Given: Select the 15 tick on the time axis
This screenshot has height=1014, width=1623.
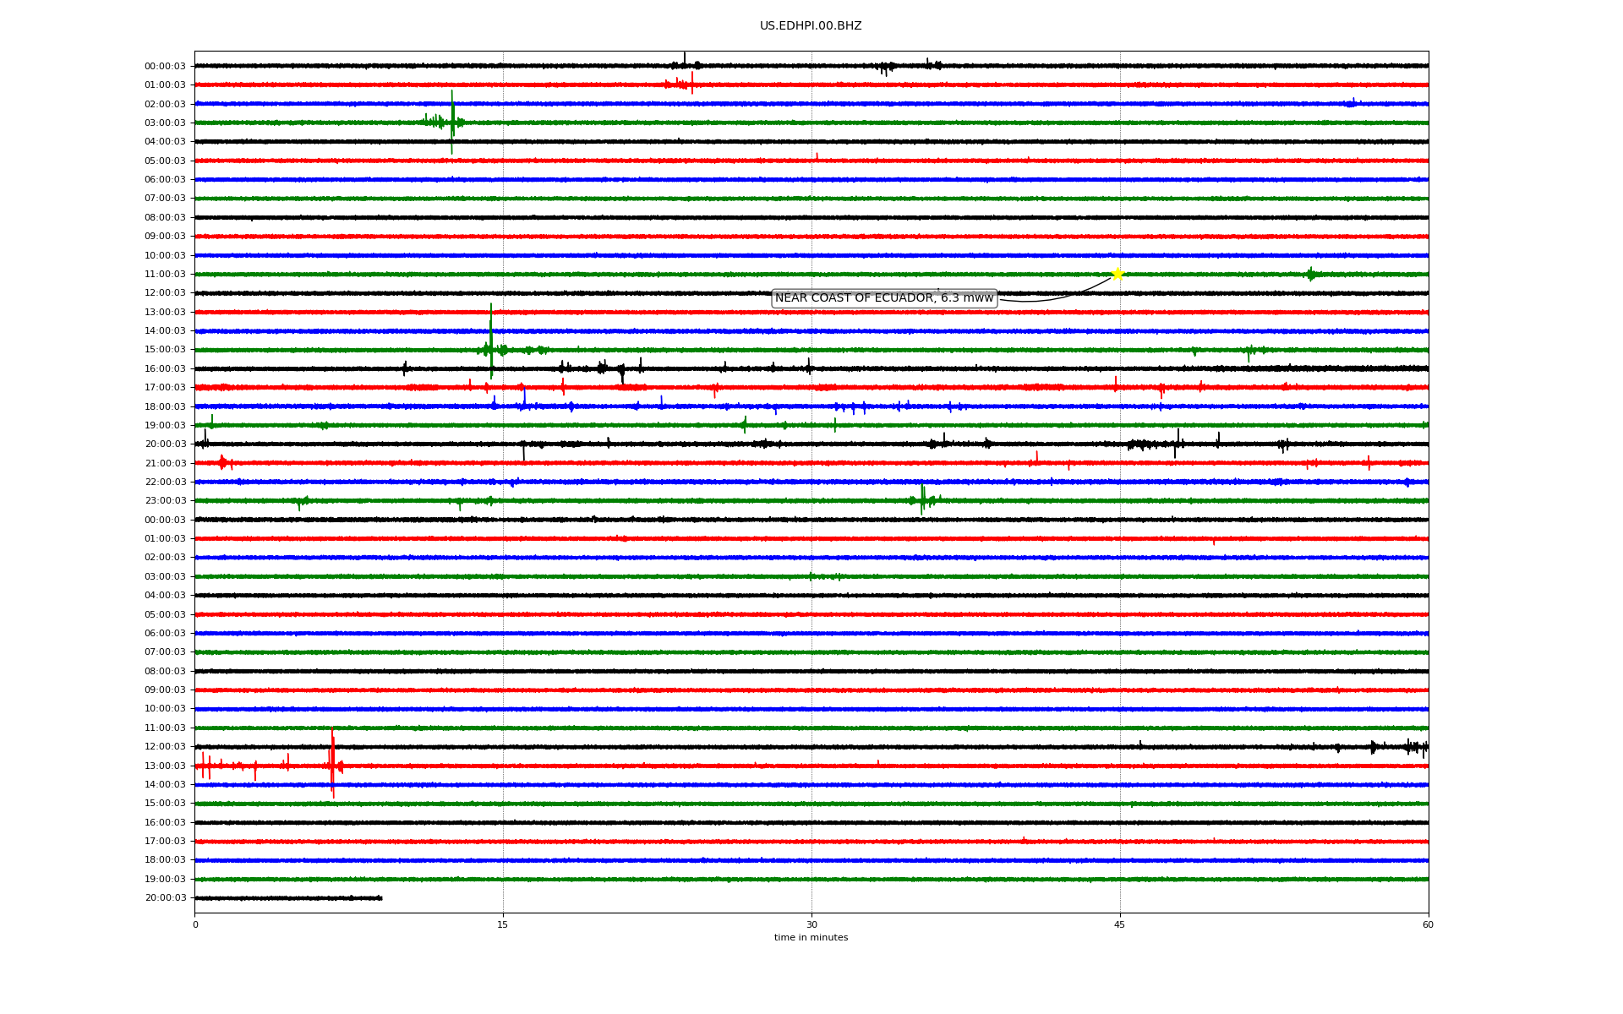Looking at the screenshot, I should click(503, 924).
